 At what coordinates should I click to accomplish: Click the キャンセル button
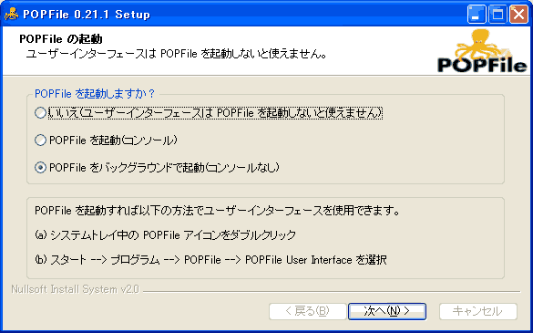(x=478, y=311)
